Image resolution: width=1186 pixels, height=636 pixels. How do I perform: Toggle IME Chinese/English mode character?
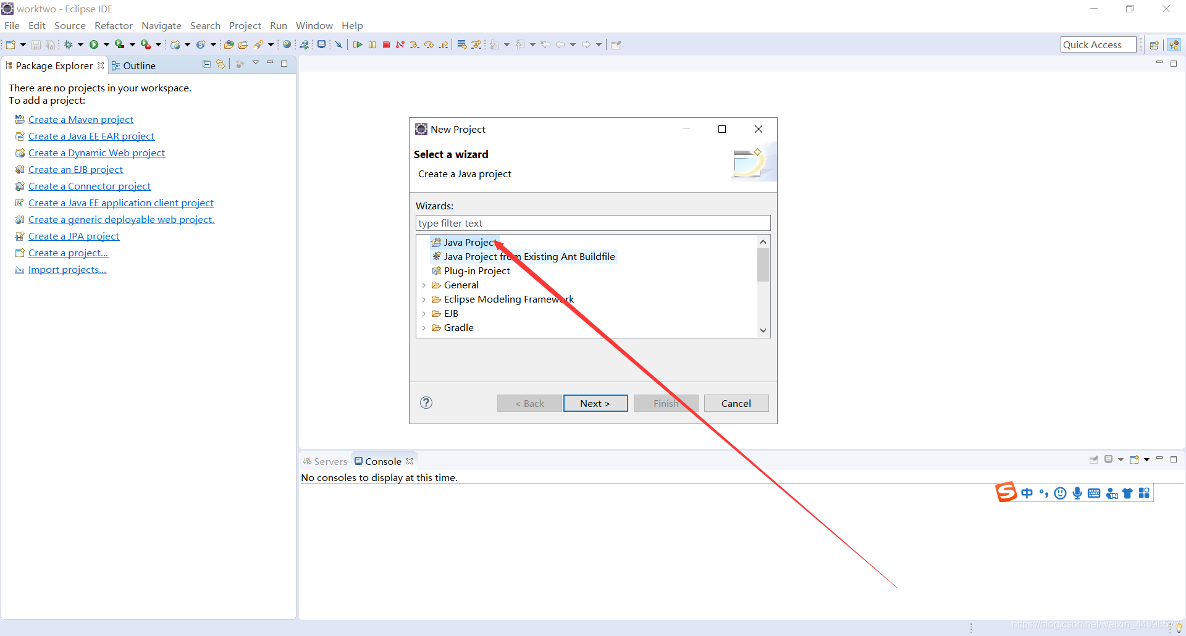(1027, 493)
